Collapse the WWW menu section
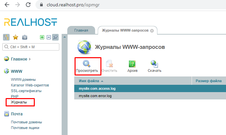 tap(17, 71)
